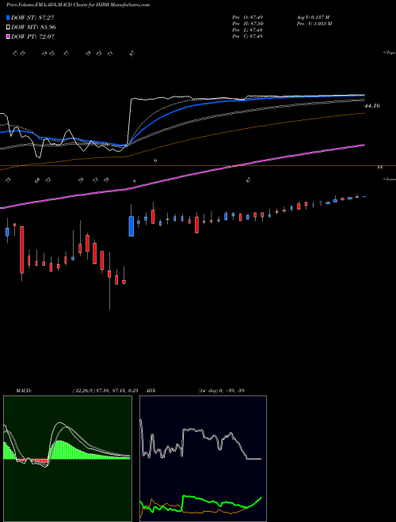Click the large blue gap-up candlestick

pos(131,226)
